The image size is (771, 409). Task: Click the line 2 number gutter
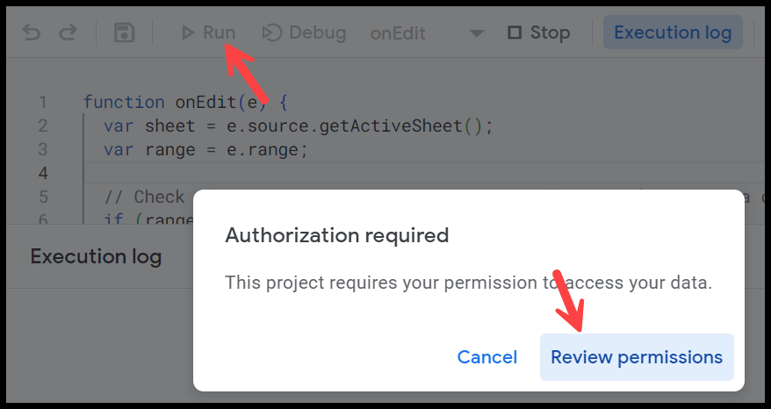[x=43, y=126]
